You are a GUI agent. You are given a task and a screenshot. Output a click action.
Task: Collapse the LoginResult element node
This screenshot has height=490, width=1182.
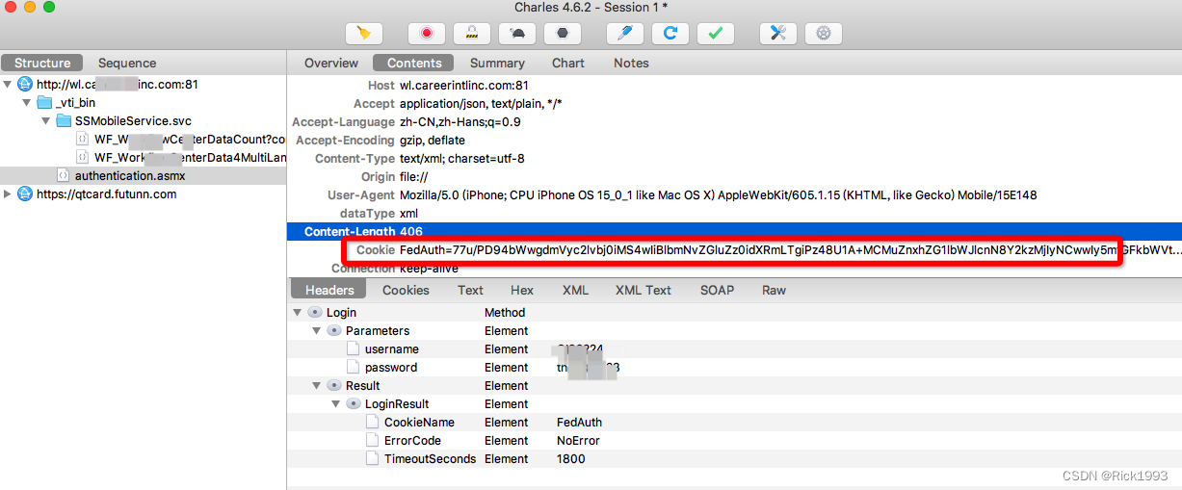[336, 404]
